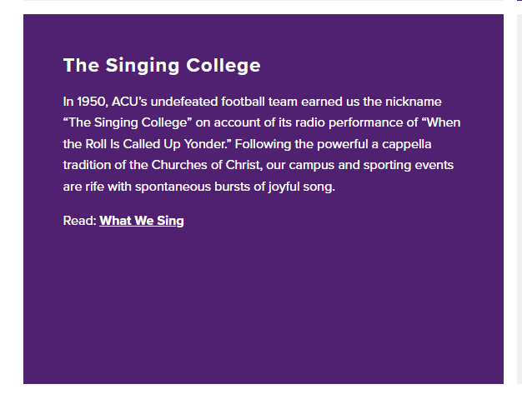Click the word College in the heading
This screenshot has width=522, height=399.
pos(223,66)
